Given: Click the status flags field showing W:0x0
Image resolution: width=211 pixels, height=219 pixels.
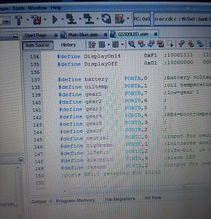Looking at the screenshot, I should pos(182,19).
